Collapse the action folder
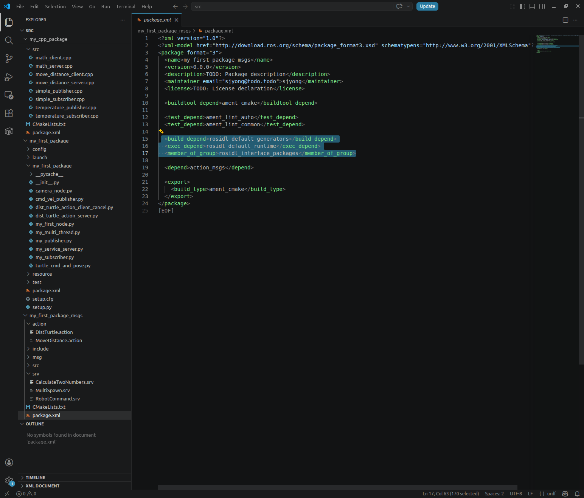Viewport: 584px width, 498px height. tap(75, 324)
